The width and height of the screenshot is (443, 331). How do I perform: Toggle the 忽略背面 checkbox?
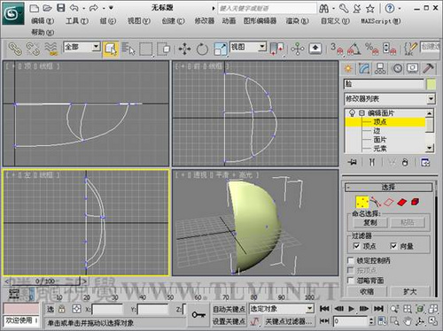pyautogui.click(x=351, y=281)
